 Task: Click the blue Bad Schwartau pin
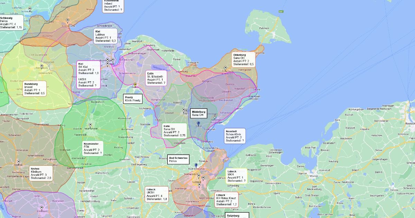(196, 165)
